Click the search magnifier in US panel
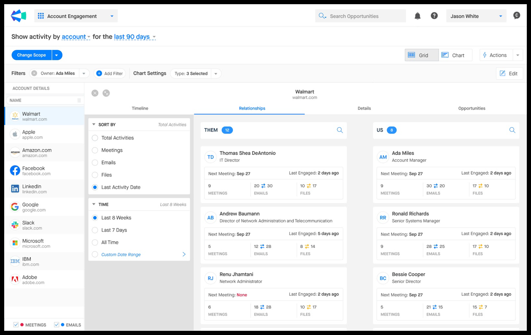 pos(512,130)
